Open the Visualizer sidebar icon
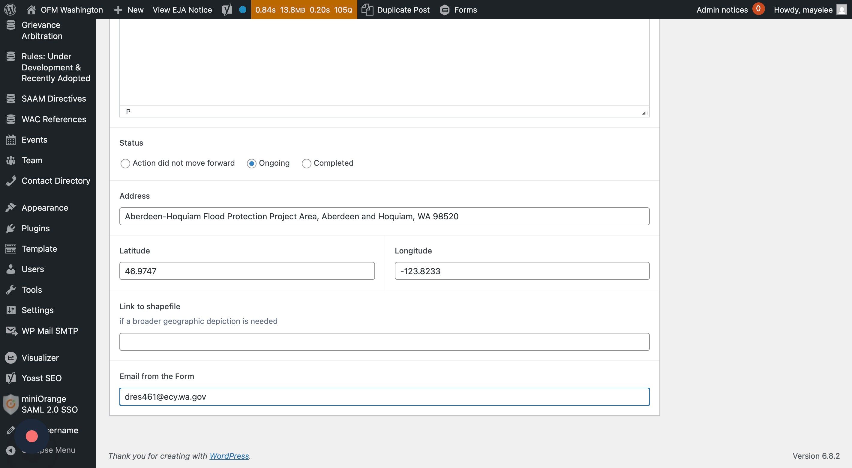The height and width of the screenshot is (468, 852). tap(10, 358)
